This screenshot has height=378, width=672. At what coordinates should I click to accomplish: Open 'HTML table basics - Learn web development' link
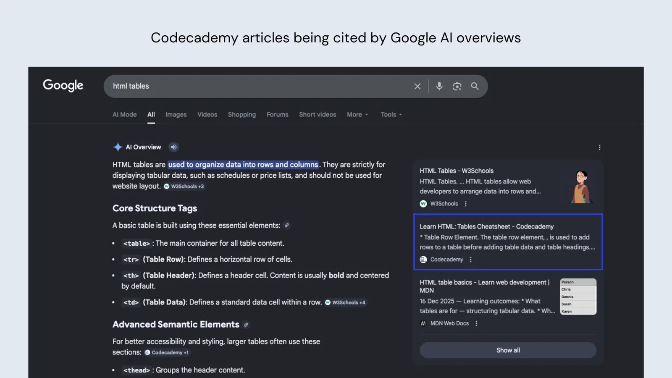(x=485, y=286)
